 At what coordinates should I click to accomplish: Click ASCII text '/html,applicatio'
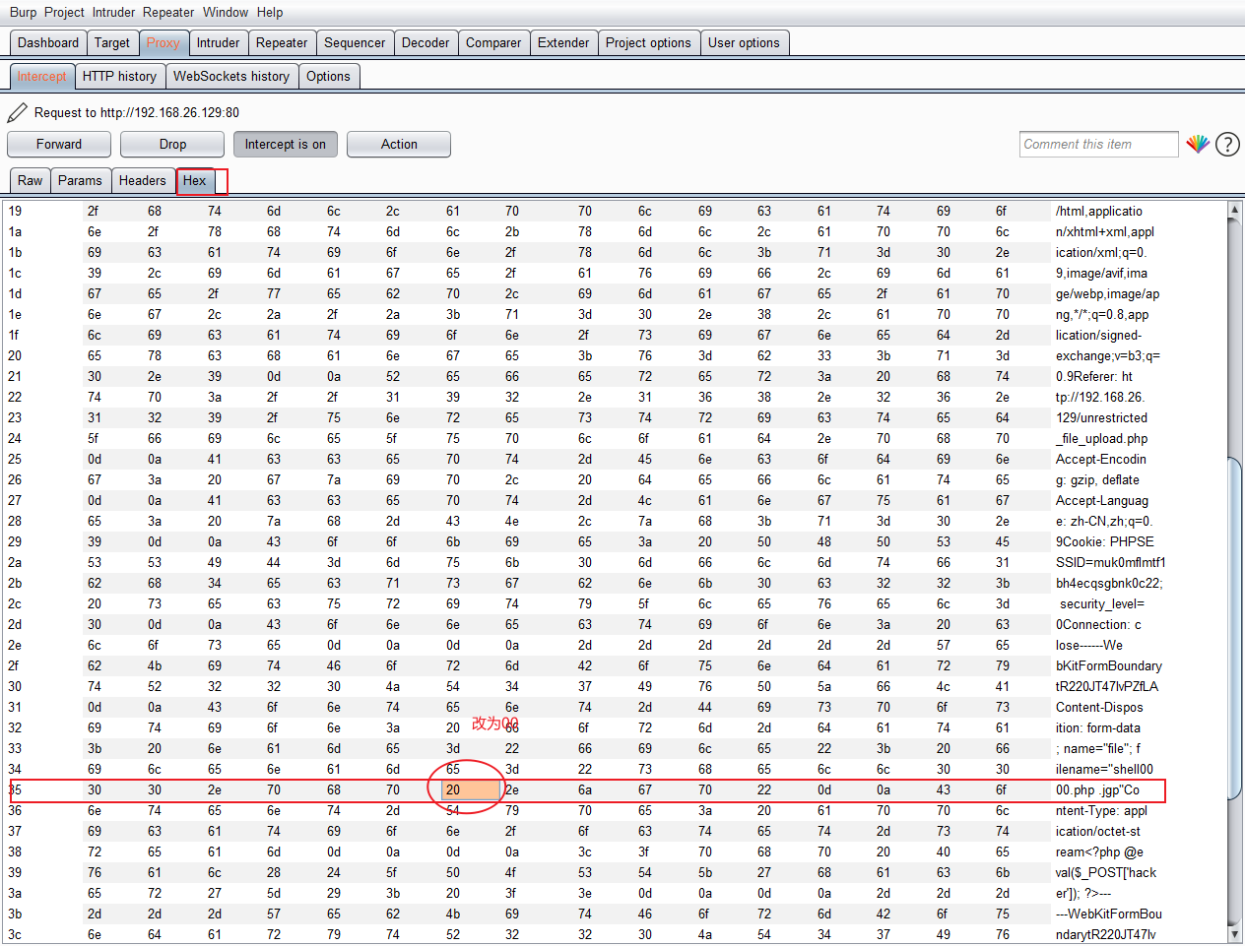[1099, 211]
